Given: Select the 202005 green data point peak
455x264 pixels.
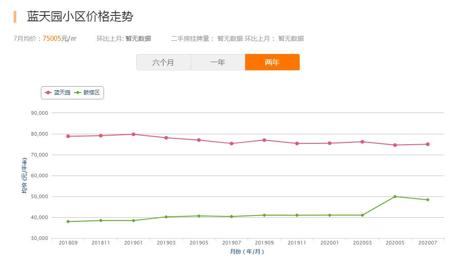Looking at the screenshot, I should [395, 197].
